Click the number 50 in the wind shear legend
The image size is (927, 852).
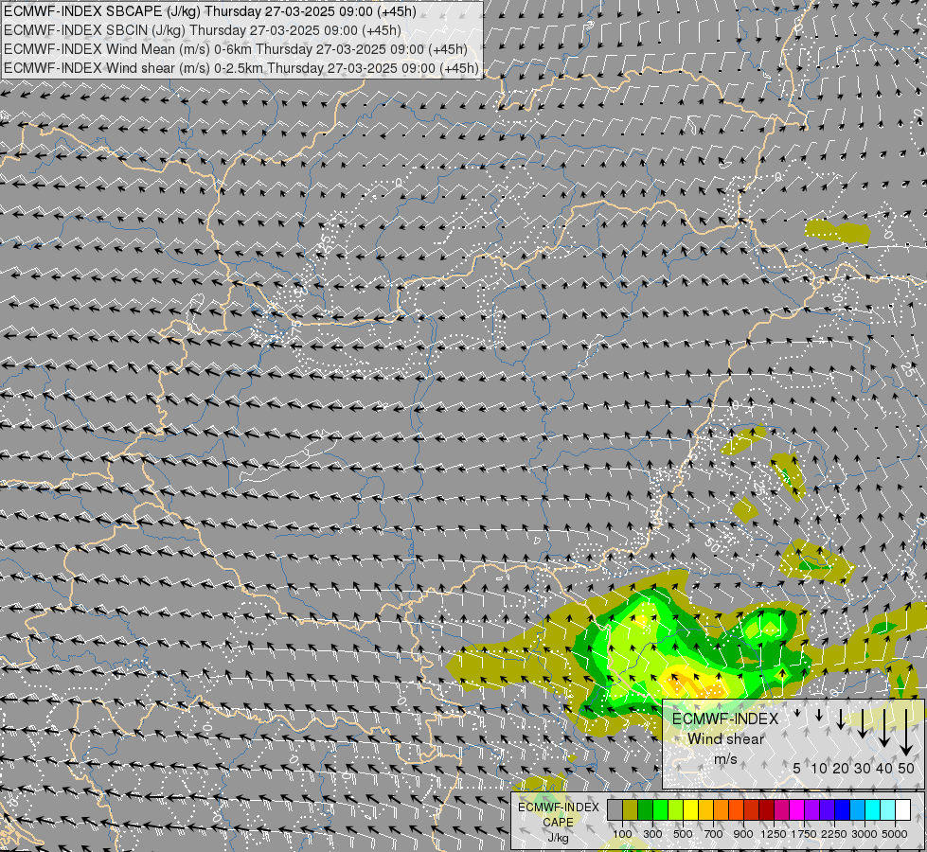[906, 768]
